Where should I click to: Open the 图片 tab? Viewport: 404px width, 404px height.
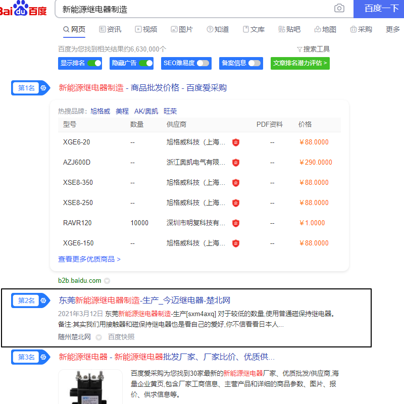[x=182, y=29]
